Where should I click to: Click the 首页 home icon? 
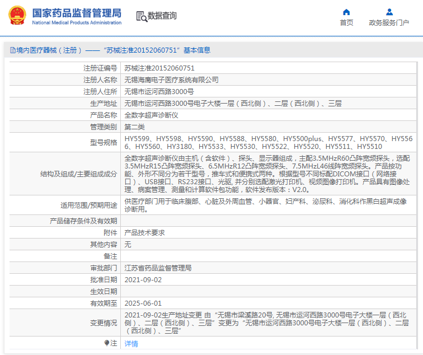[x=346, y=12]
